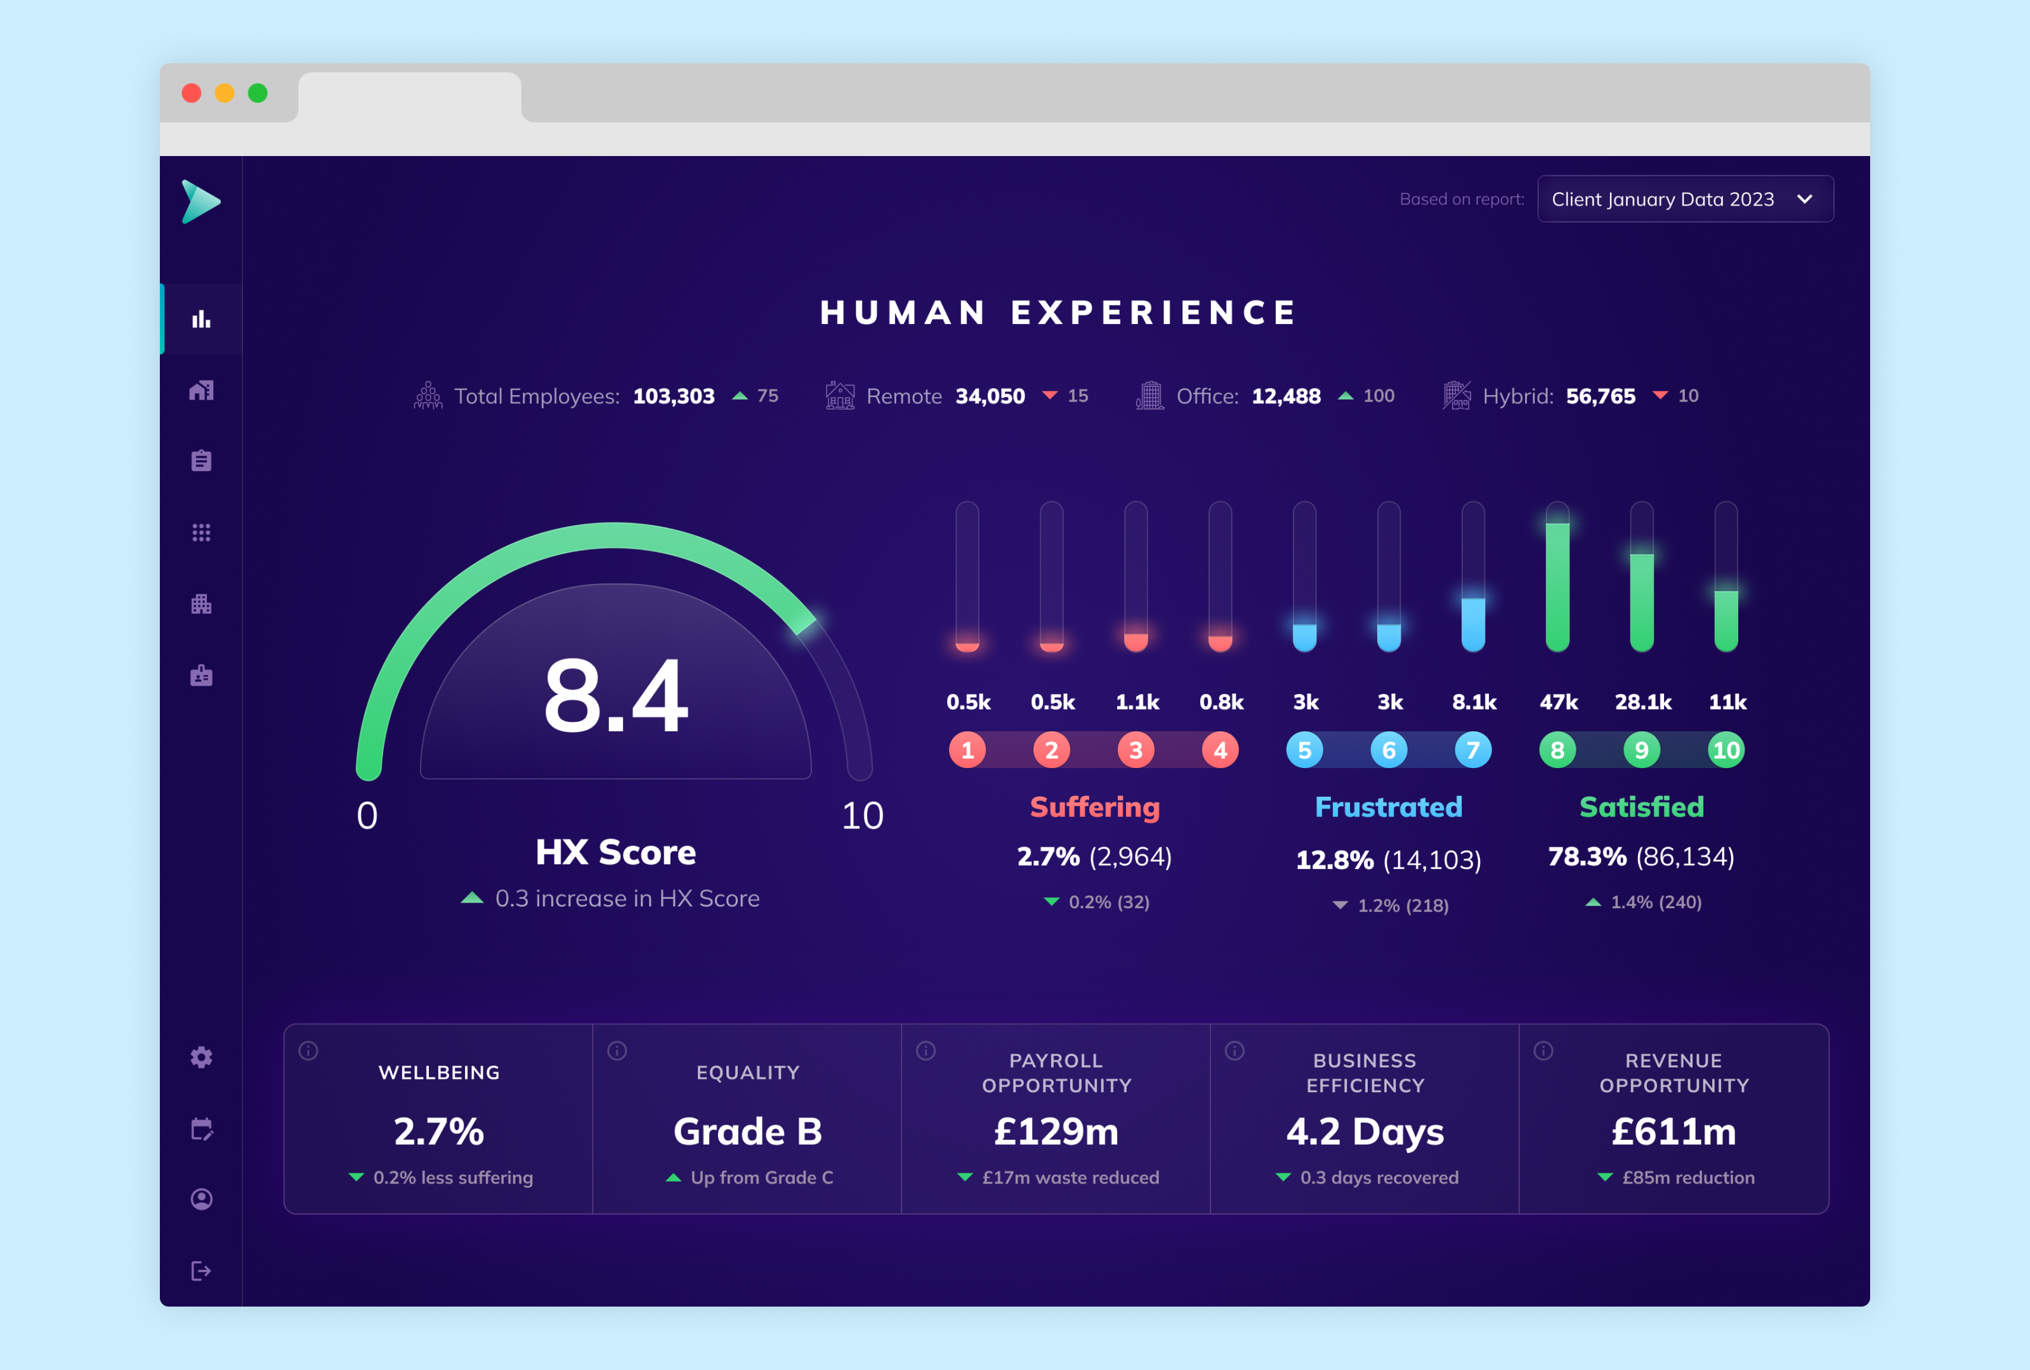
Task: Open settings gear in sidebar
Action: click(202, 1057)
